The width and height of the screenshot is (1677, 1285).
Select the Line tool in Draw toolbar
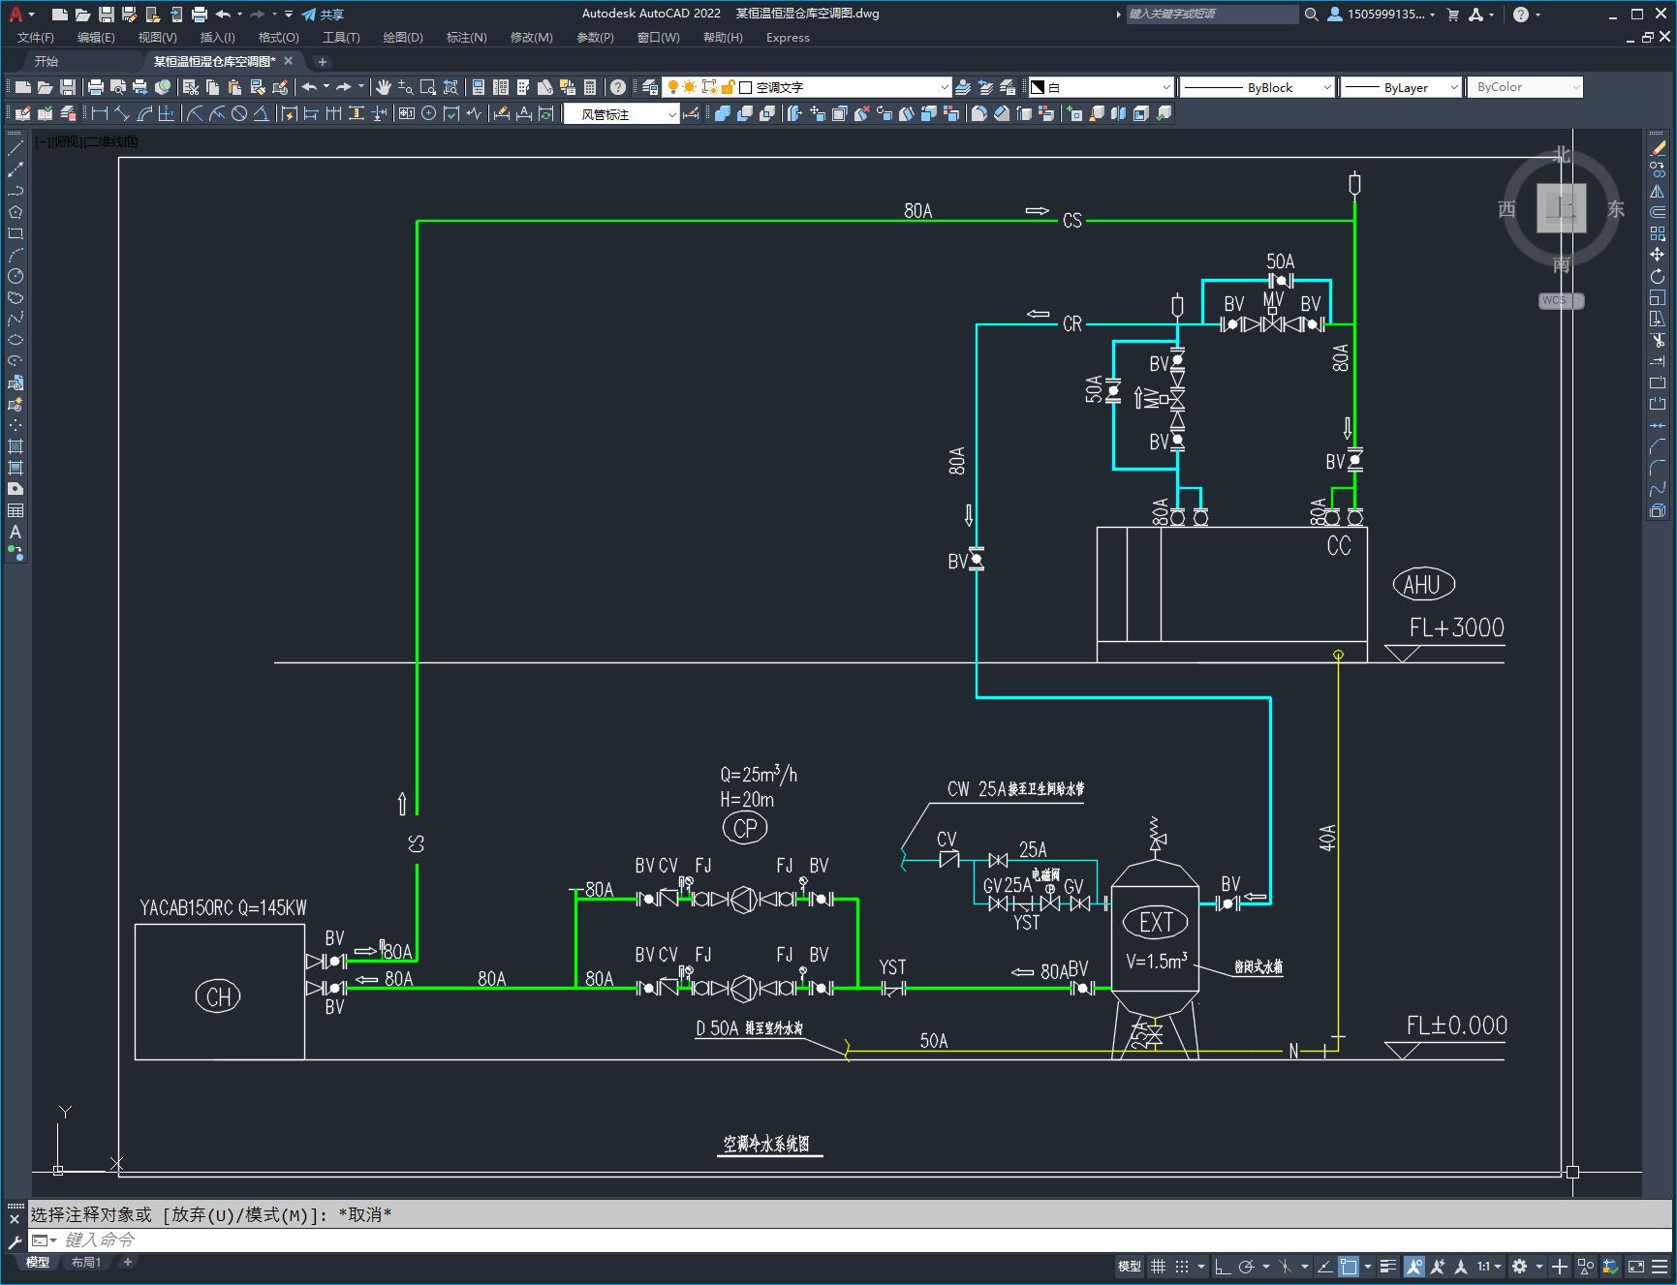[16, 148]
